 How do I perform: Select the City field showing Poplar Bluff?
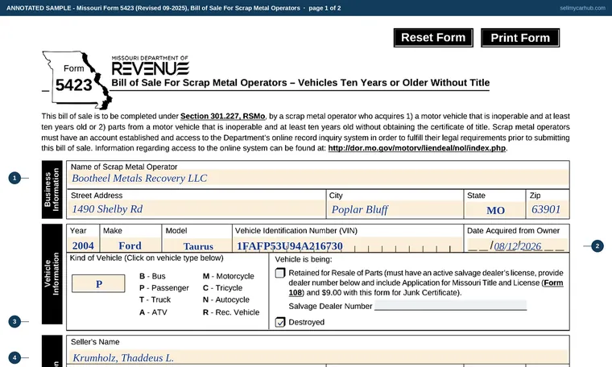395,209
